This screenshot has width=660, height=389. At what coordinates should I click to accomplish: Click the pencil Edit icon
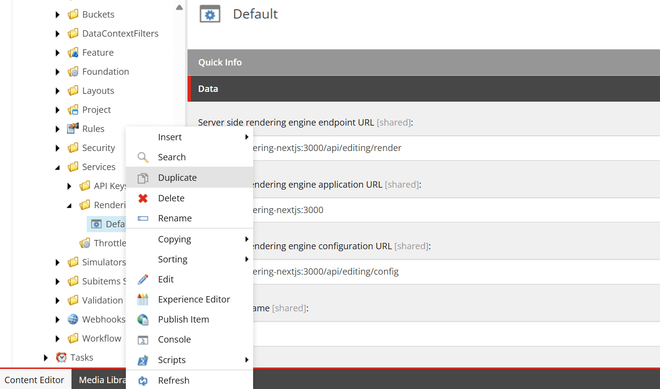pos(142,280)
